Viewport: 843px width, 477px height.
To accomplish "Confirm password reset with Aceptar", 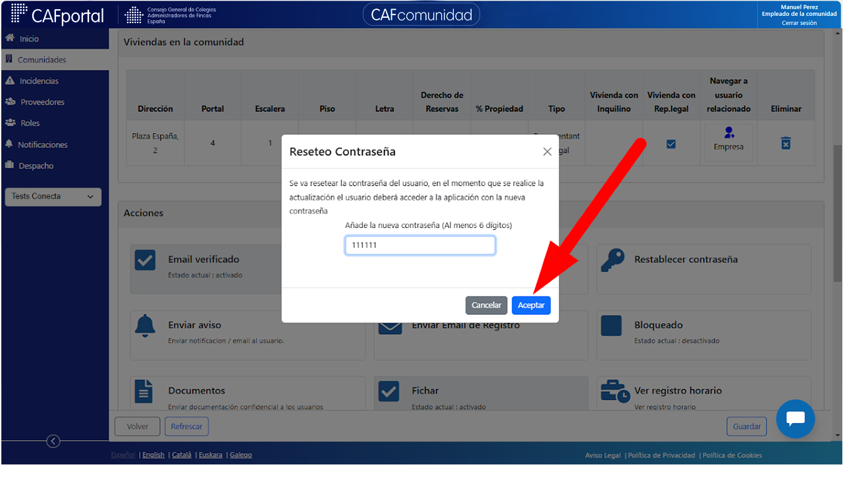I will [531, 305].
